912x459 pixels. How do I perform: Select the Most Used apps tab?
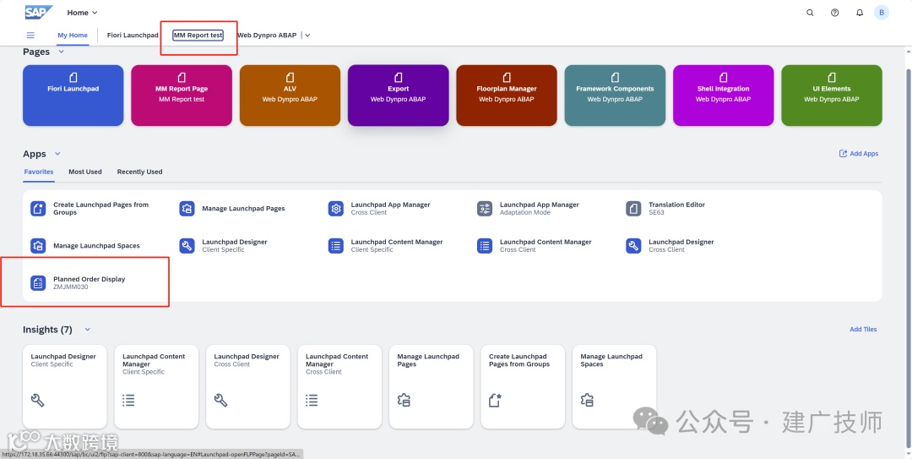pyautogui.click(x=85, y=172)
